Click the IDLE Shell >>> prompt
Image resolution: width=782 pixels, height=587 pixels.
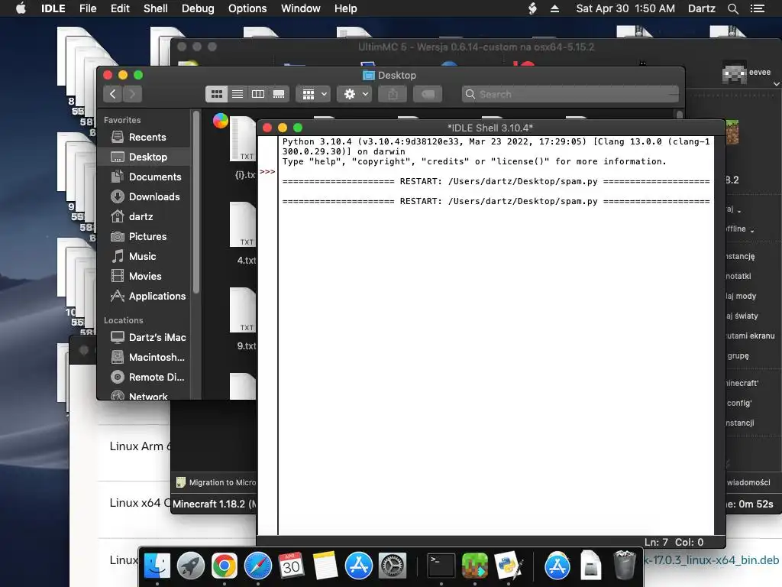click(267, 172)
